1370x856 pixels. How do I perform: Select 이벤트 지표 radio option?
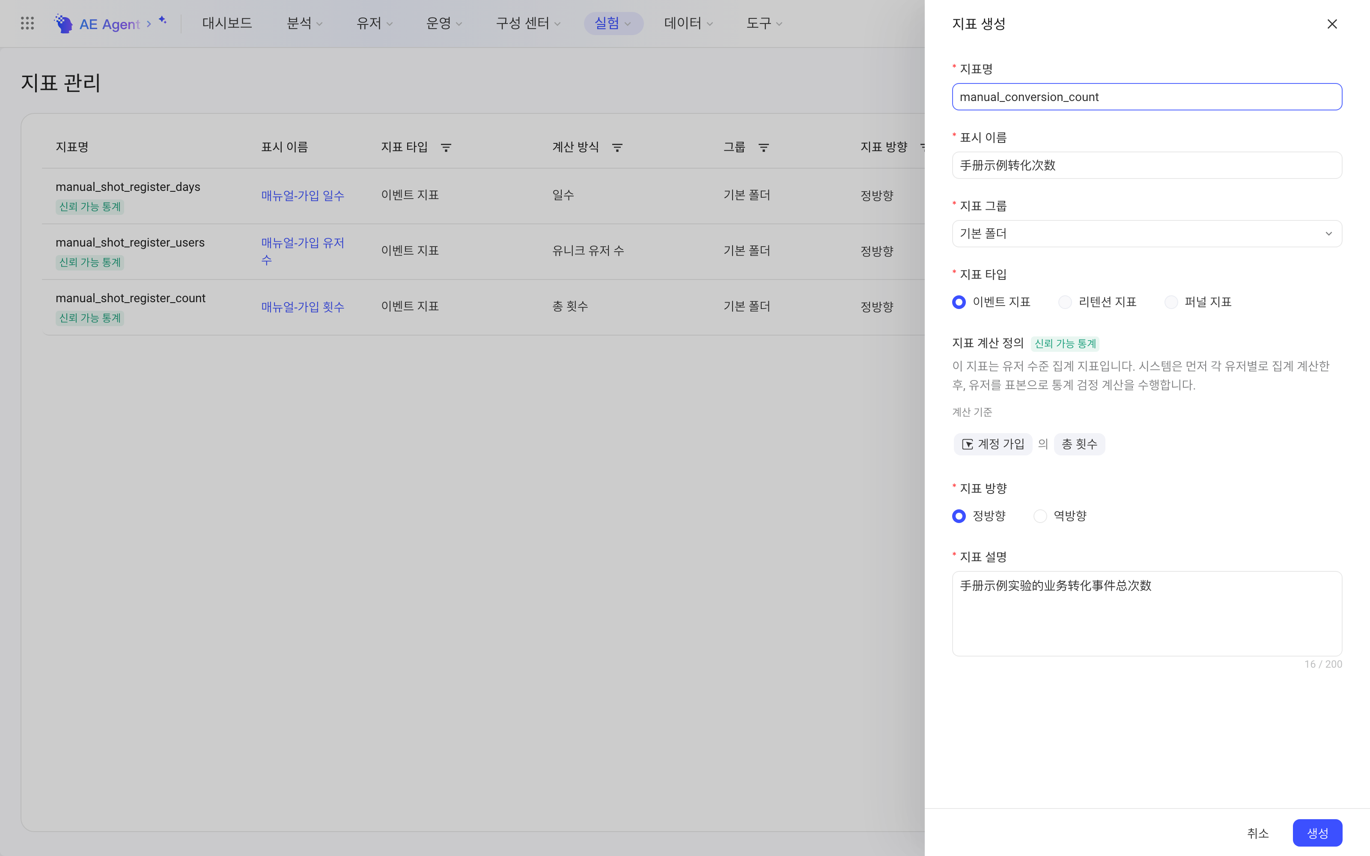coord(959,302)
